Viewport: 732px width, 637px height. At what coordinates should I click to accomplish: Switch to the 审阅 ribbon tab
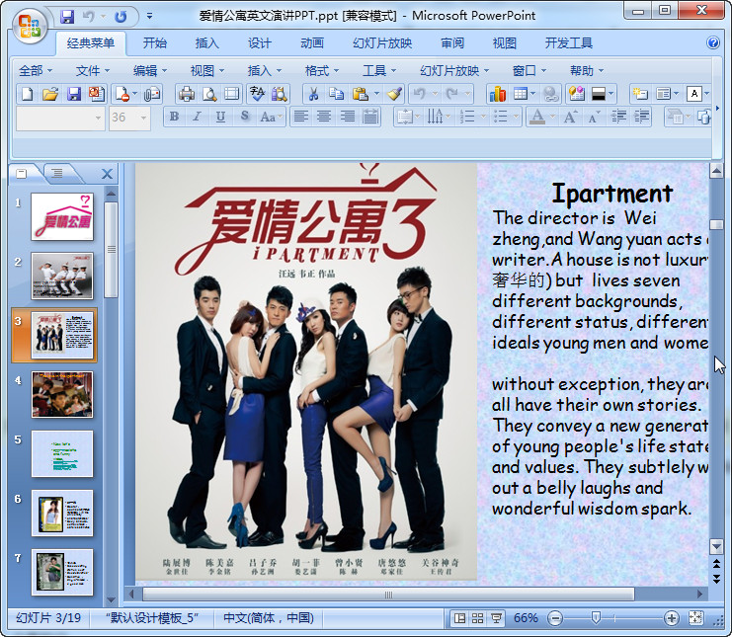tap(452, 43)
